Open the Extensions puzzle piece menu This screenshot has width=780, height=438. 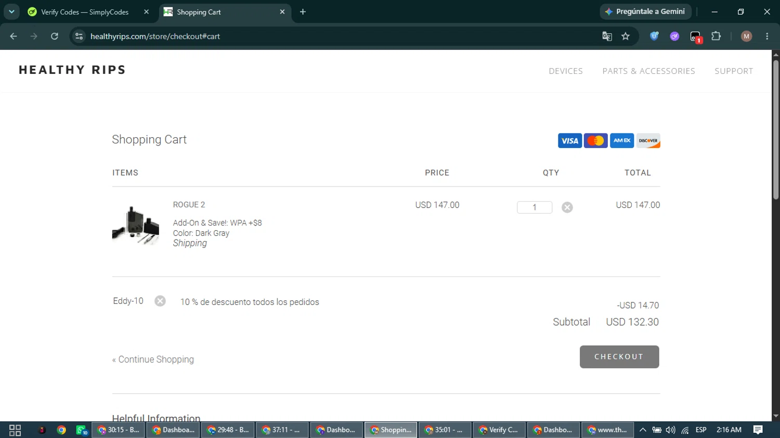716,36
